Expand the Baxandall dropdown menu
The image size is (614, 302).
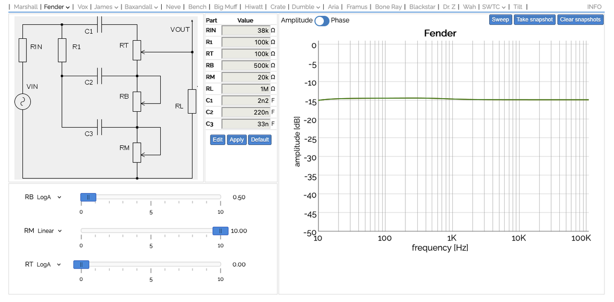[141, 7]
